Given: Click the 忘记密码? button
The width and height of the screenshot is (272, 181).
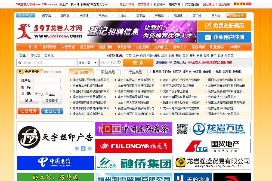Looking at the screenshot, I should coord(52,100).
